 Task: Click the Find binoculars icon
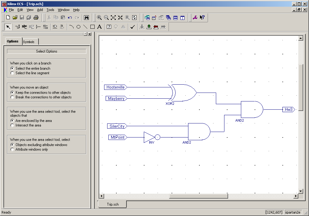86,18
